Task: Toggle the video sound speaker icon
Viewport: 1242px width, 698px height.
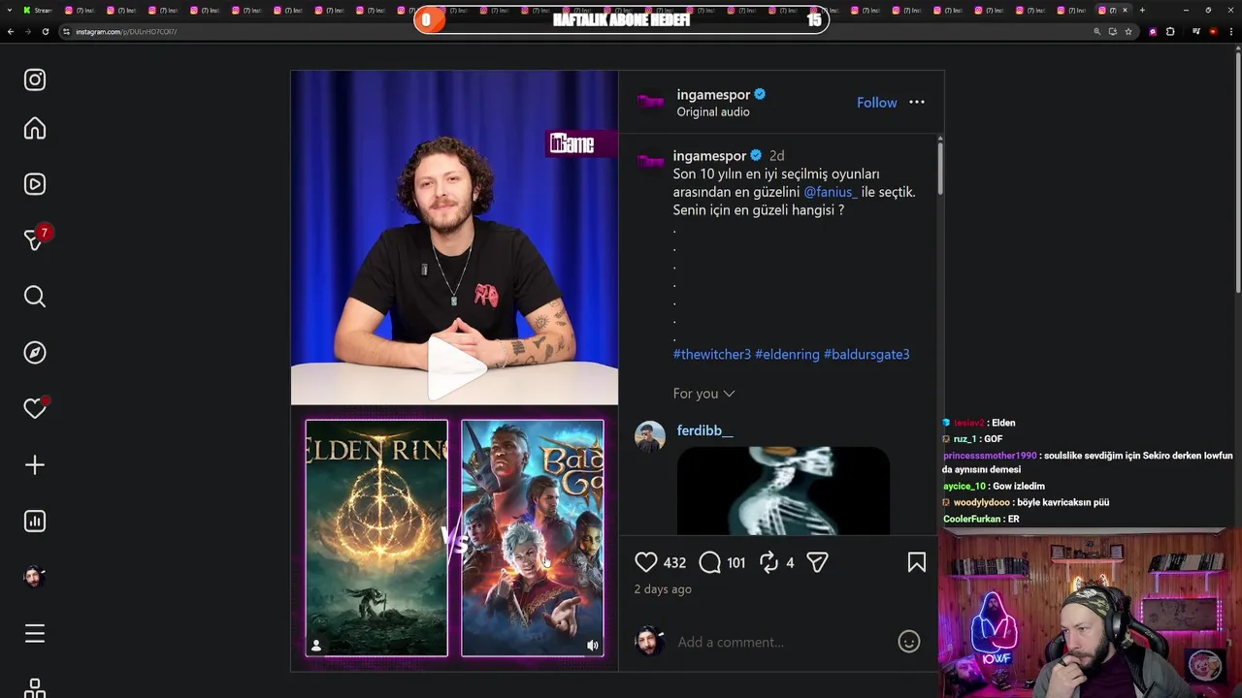Action: pyautogui.click(x=593, y=646)
